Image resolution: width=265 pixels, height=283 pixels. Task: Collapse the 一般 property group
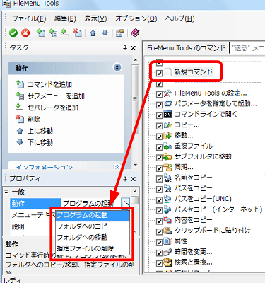click(x=6, y=192)
